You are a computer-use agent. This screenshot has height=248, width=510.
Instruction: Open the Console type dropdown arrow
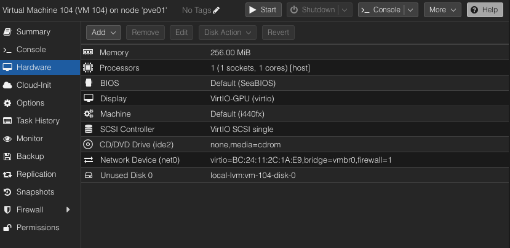[x=411, y=10]
